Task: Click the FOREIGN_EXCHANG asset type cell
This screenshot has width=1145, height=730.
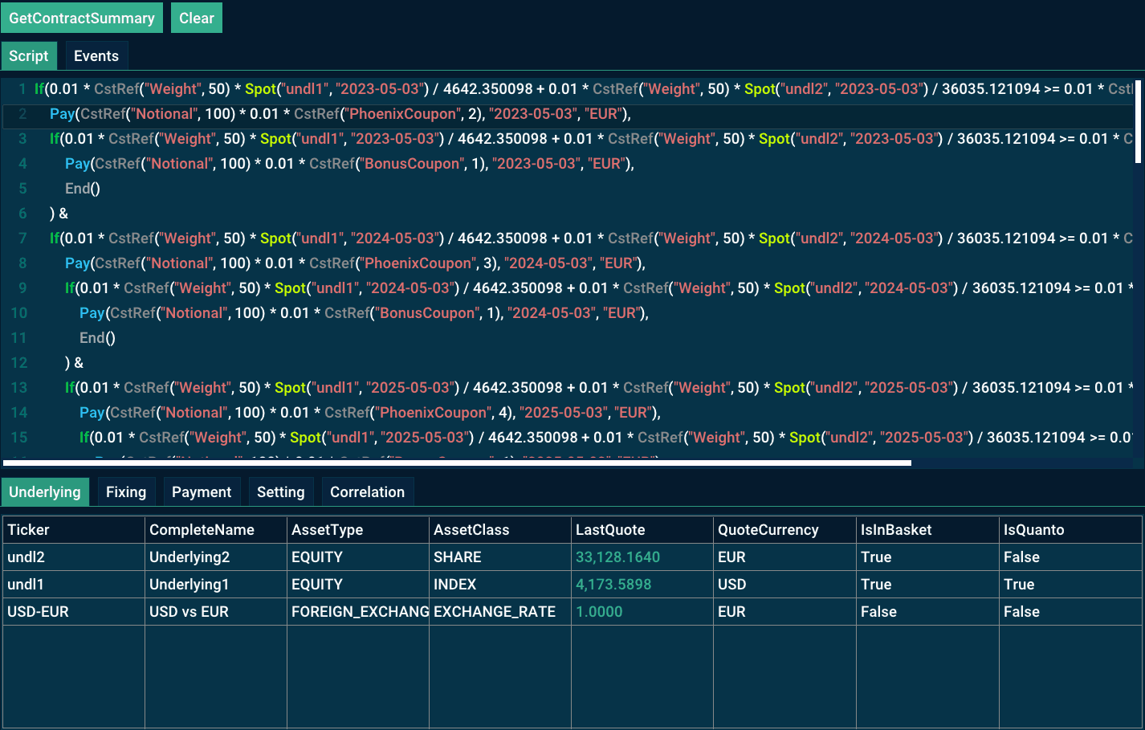Action: 358,612
